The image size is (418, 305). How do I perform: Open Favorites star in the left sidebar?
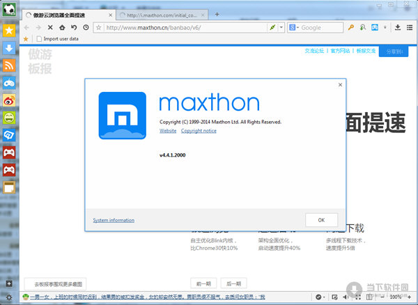pyautogui.click(x=9, y=31)
